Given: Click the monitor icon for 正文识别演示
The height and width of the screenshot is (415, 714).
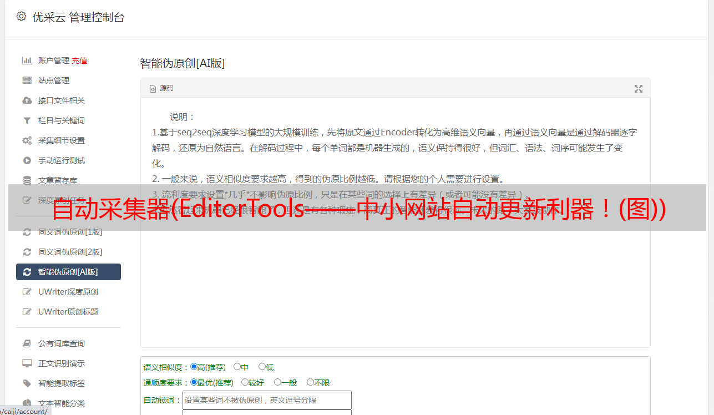Looking at the screenshot, I should click(27, 363).
